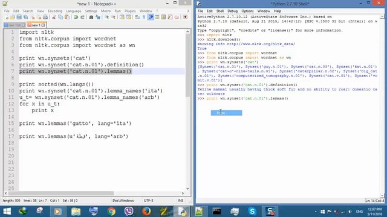Click the UTF-8 encoding in status bar

coord(149,201)
